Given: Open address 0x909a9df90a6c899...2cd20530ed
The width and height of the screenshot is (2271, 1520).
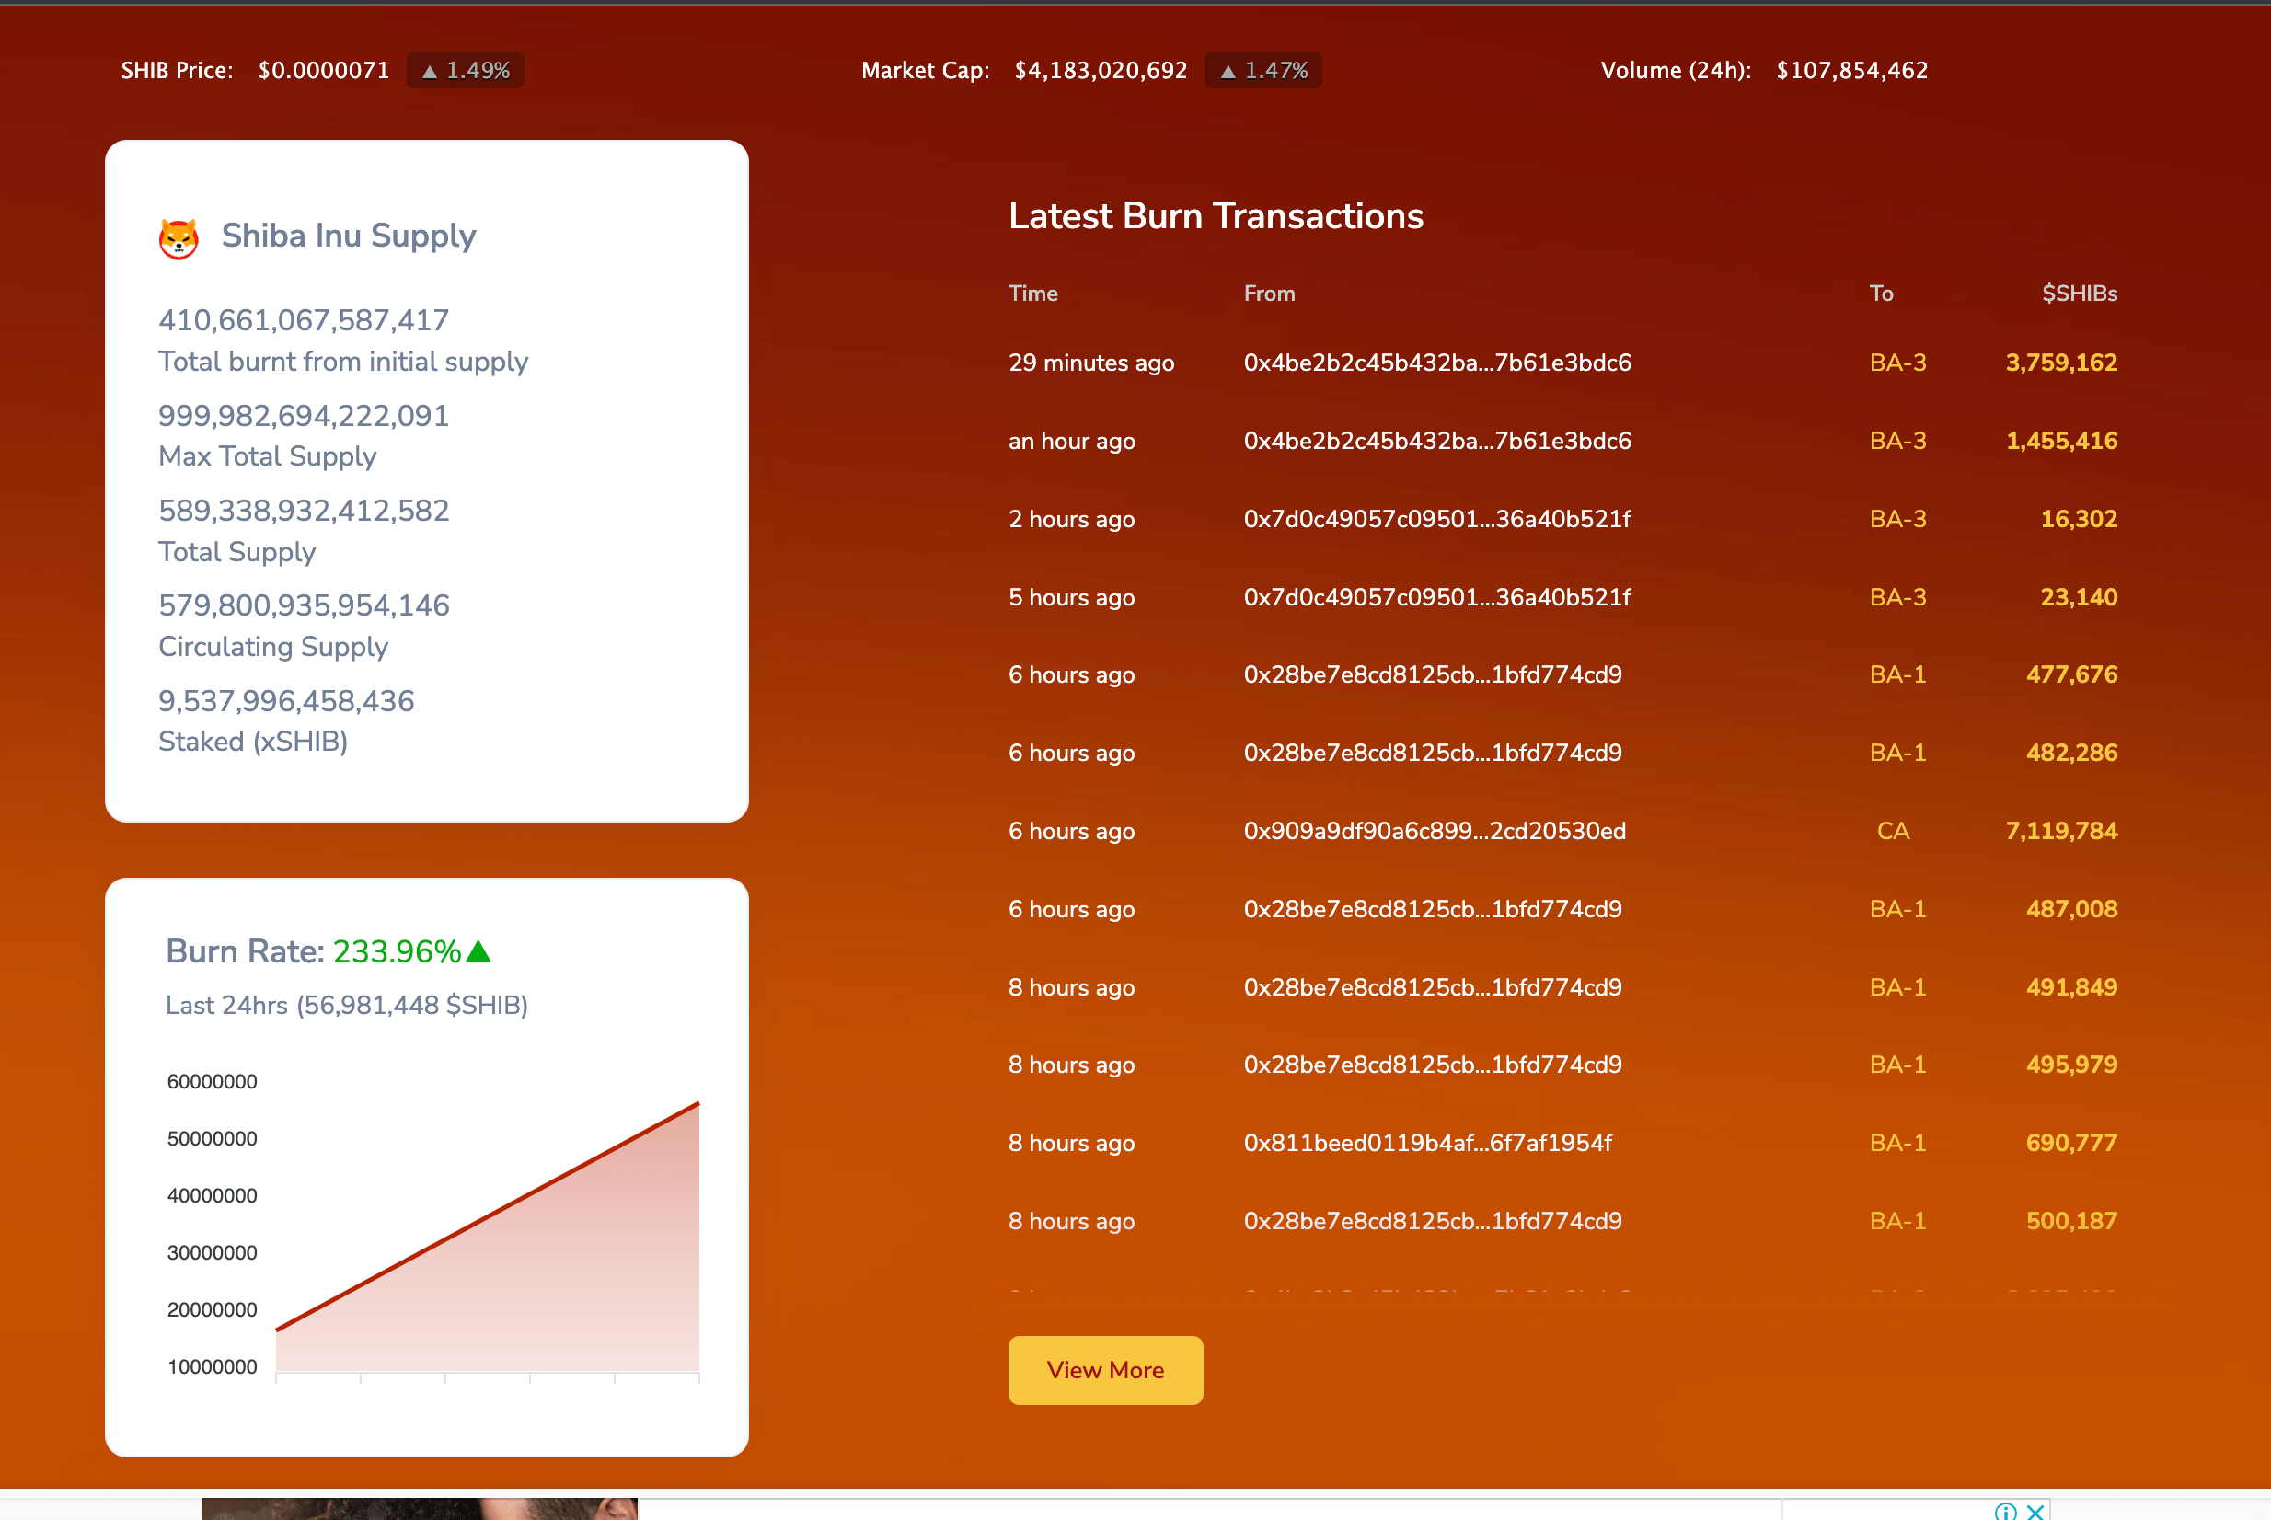Looking at the screenshot, I should (x=1435, y=831).
